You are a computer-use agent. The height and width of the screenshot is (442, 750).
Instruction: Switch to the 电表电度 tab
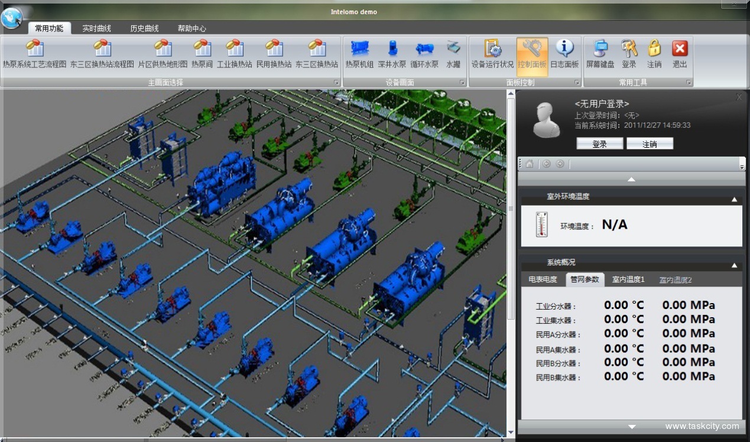(542, 279)
